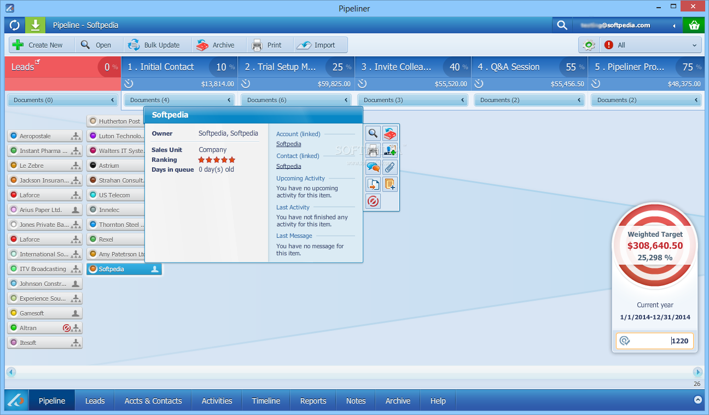Open account dropdown arrow next to email
709x415 pixels.
[x=674, y=25]
